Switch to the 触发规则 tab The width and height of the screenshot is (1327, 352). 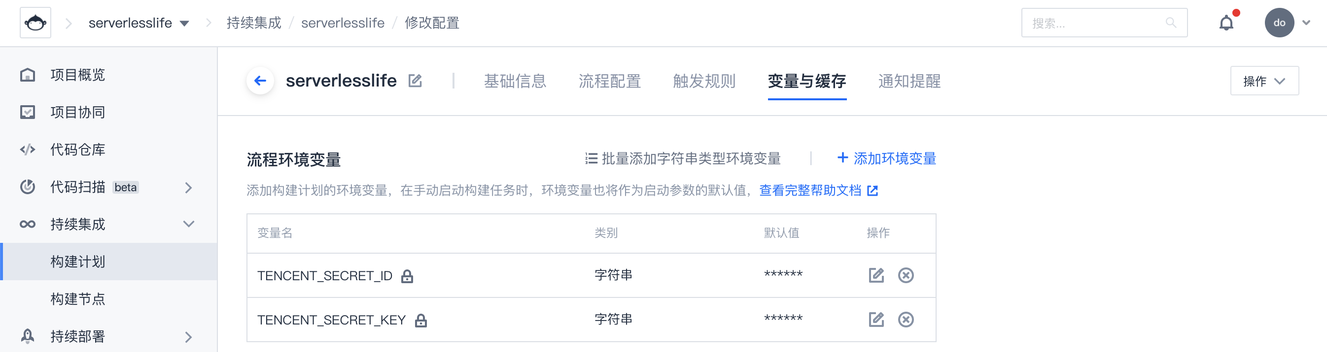pyautogui.click(x=704, y=81)
